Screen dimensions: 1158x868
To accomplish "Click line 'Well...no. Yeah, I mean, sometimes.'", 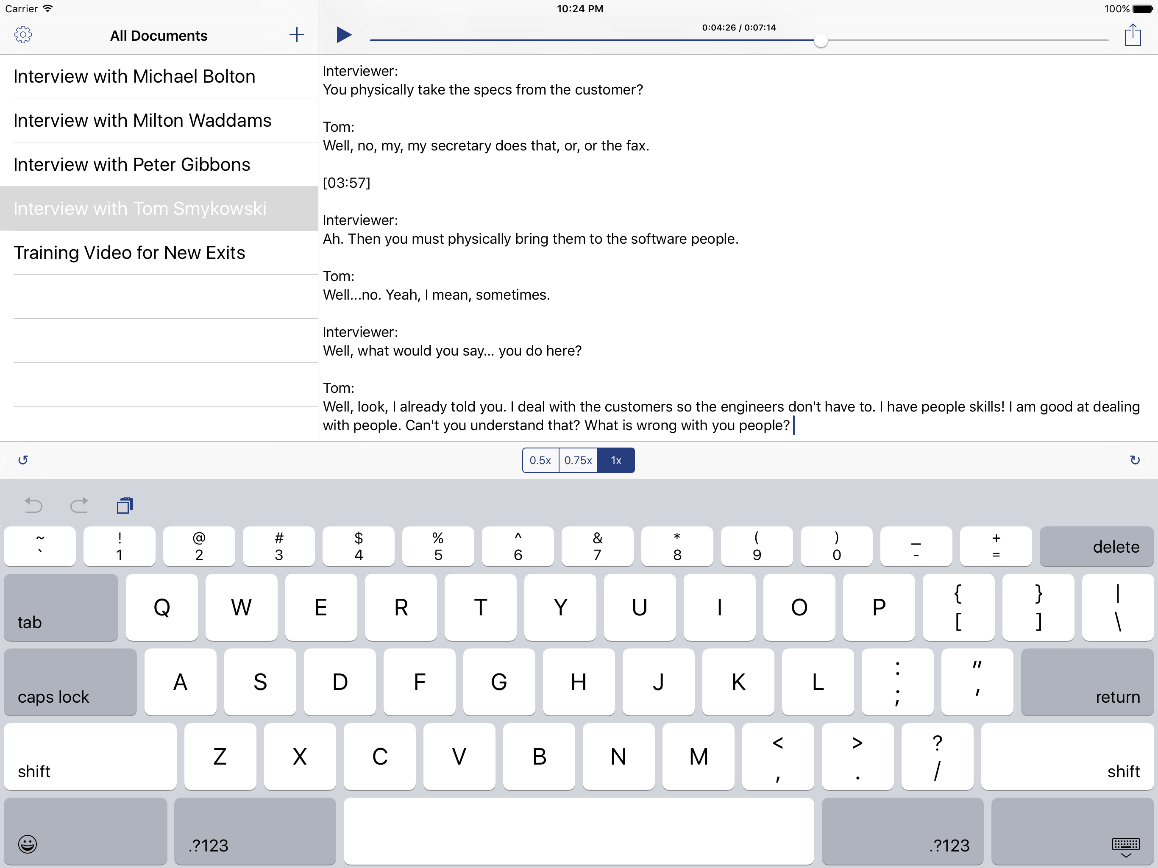I will tap(436, 295).
